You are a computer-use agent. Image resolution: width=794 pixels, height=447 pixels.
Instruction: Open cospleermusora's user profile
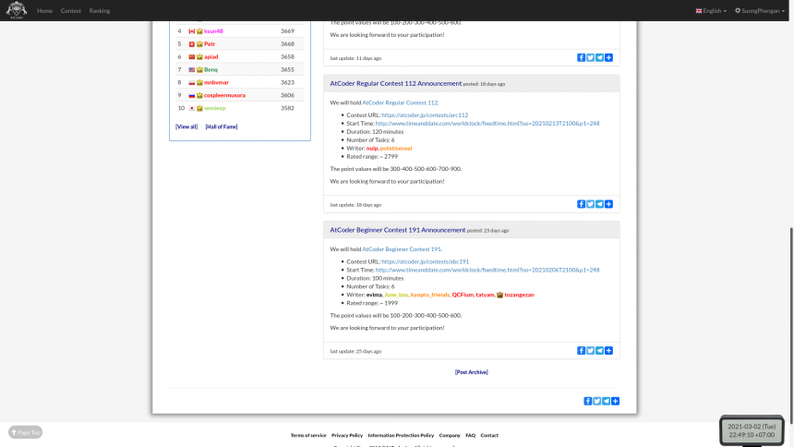point(224,95)
